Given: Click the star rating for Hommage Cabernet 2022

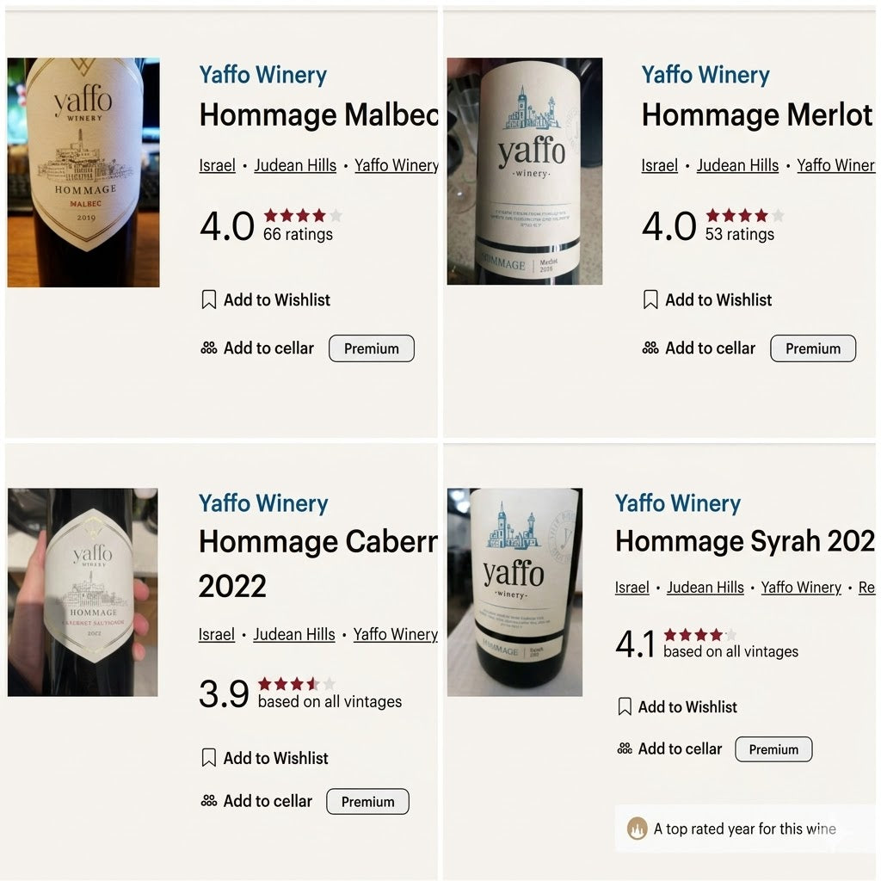Looking at the screenshot, I should [x=297, y=684].
